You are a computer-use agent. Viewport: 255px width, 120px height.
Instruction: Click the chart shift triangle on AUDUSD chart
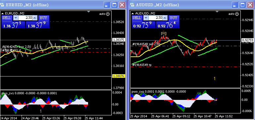click(x=217, y=12)
